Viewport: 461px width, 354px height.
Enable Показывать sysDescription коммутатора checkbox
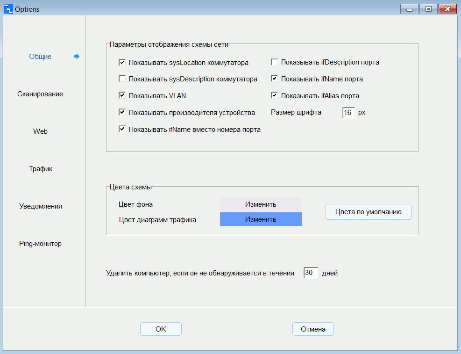pos(122,79)
